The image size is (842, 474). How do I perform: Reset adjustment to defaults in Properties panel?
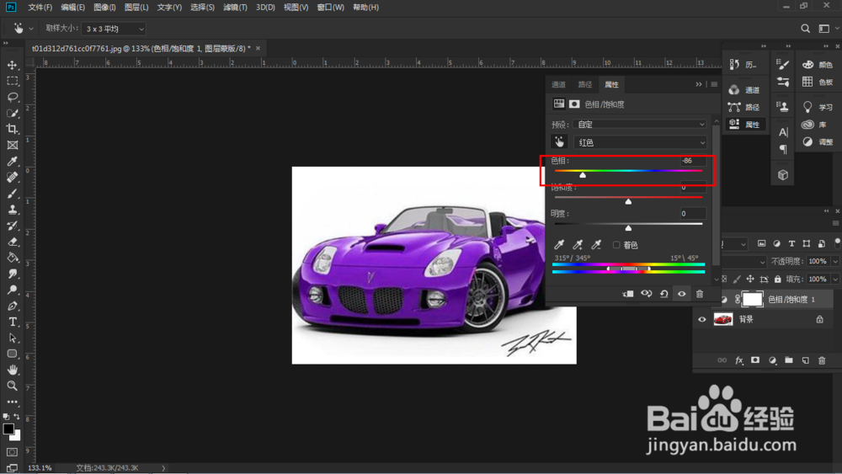point(663,294)
